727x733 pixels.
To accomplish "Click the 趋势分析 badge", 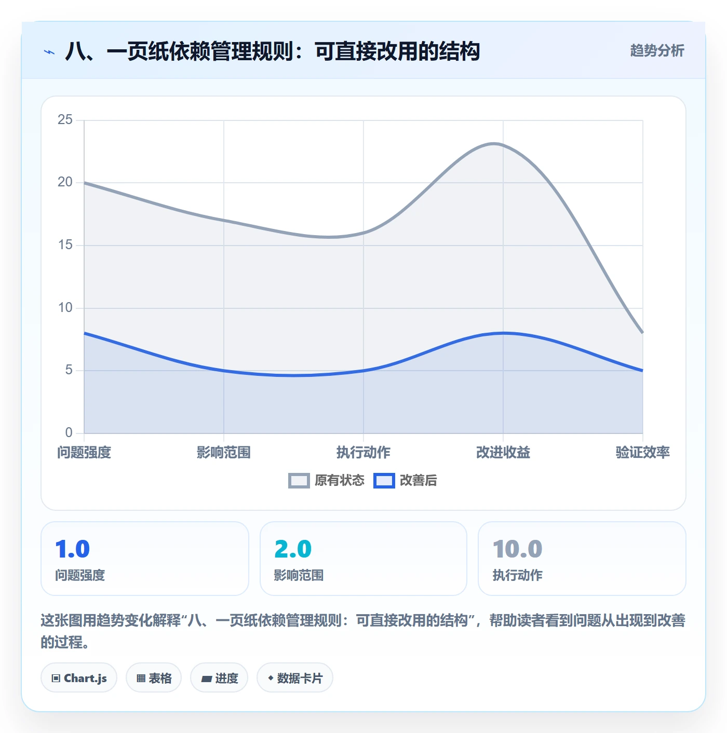I will (657, 50).
